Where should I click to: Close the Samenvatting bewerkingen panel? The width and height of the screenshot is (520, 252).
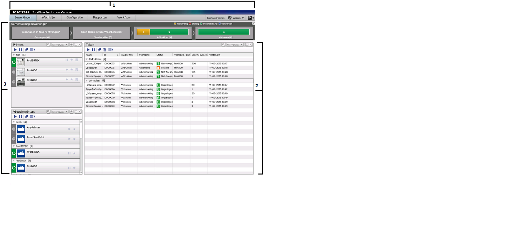click(x=253, y=24)
